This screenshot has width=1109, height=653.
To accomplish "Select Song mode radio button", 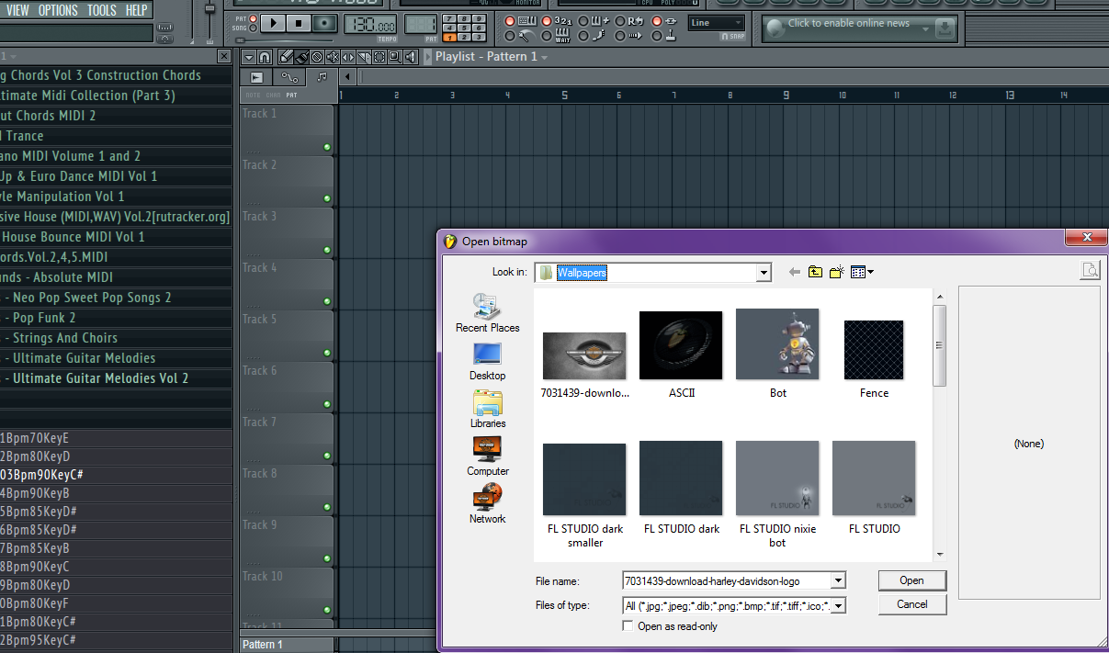I will coord(254,28).
